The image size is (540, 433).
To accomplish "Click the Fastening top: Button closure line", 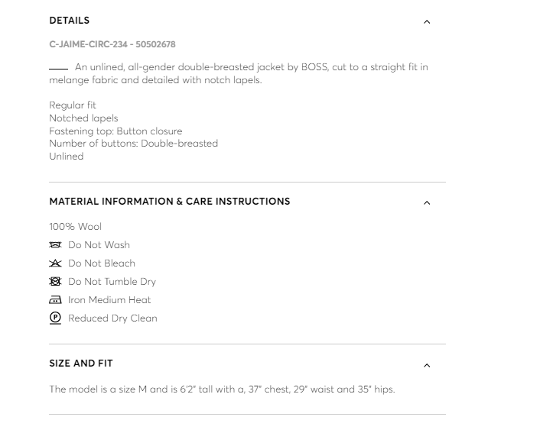I will pyautogui.click(x=115, y=131).
